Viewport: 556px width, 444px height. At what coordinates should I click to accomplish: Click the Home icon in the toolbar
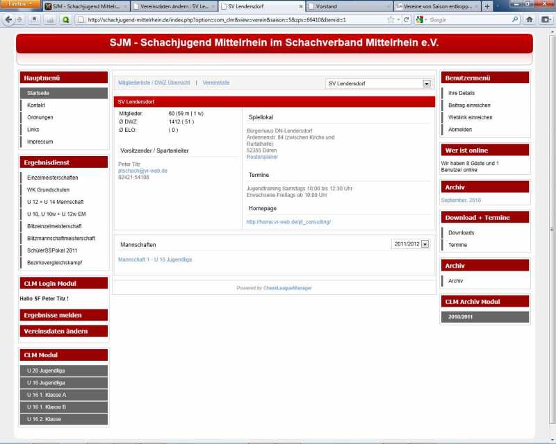[x=530, y=19]
